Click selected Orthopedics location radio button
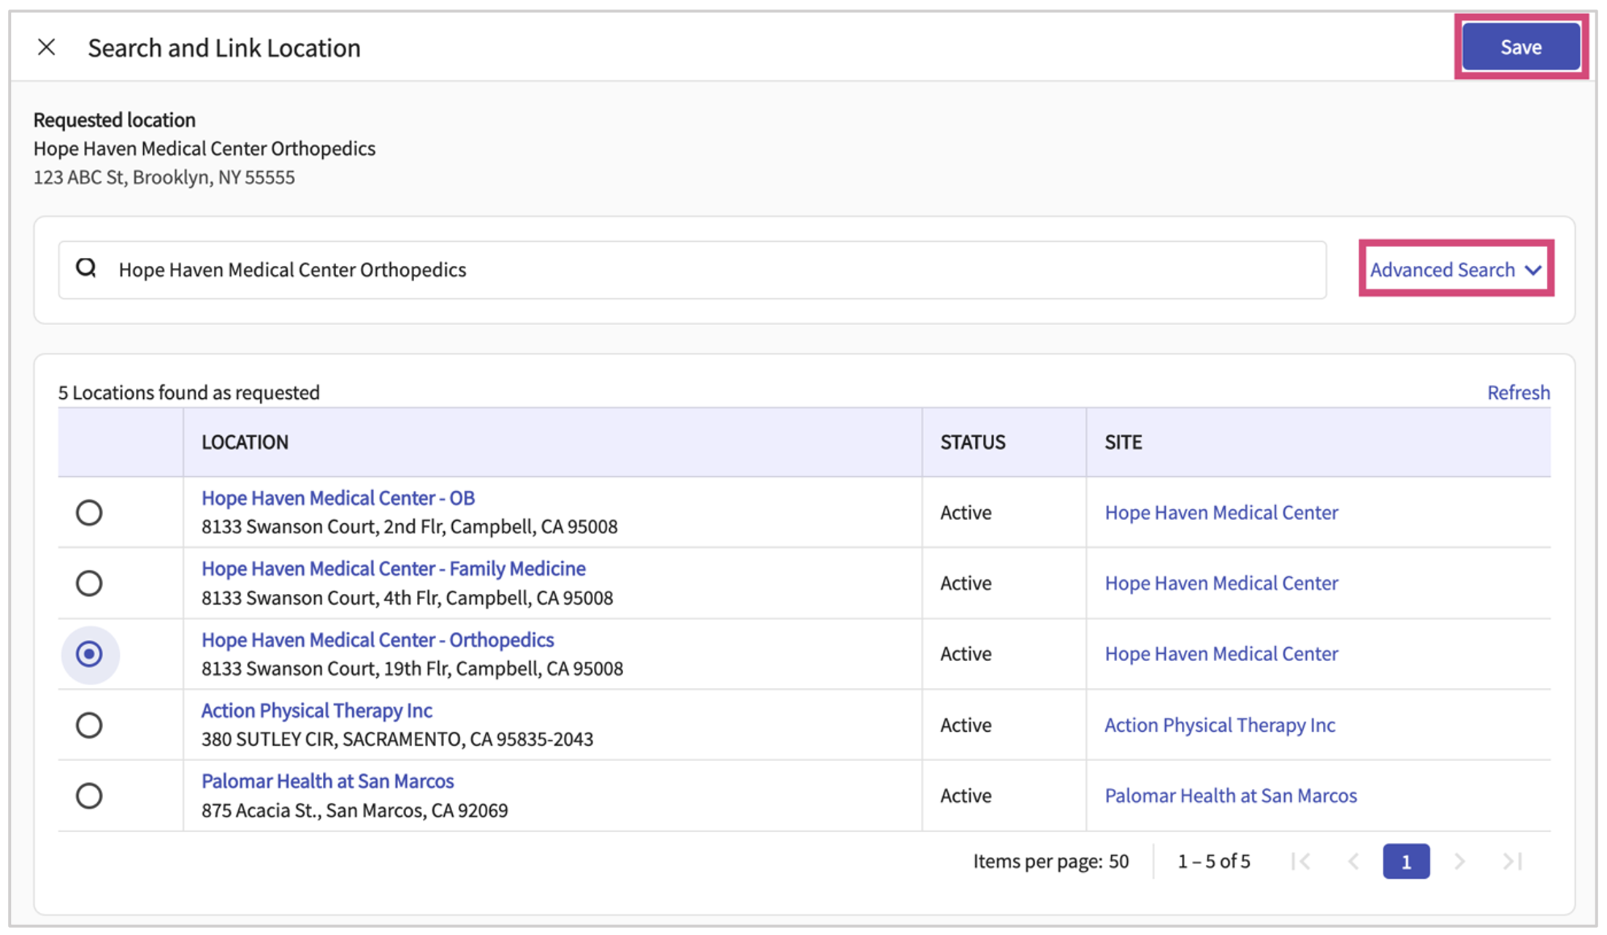1607x935 pixels. point(89,654)
